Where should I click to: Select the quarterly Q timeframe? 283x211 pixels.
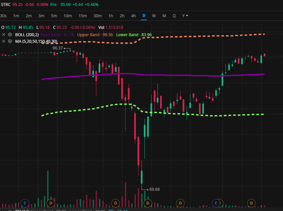tap(174, 16)
